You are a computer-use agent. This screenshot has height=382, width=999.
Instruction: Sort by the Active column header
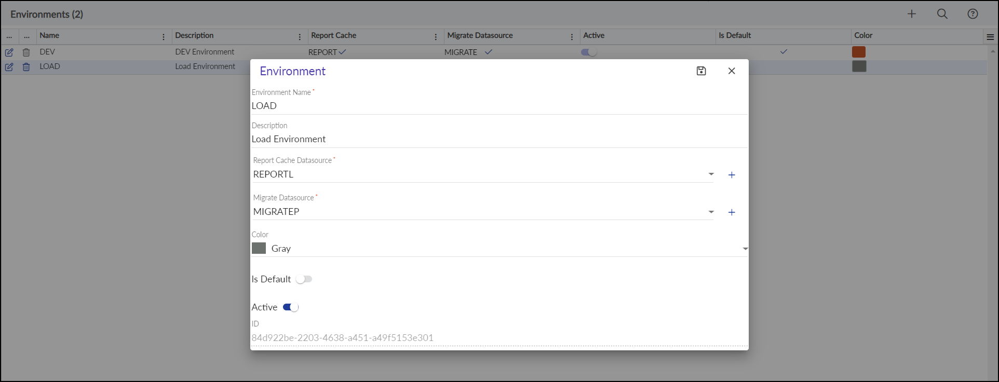point(593,35)
